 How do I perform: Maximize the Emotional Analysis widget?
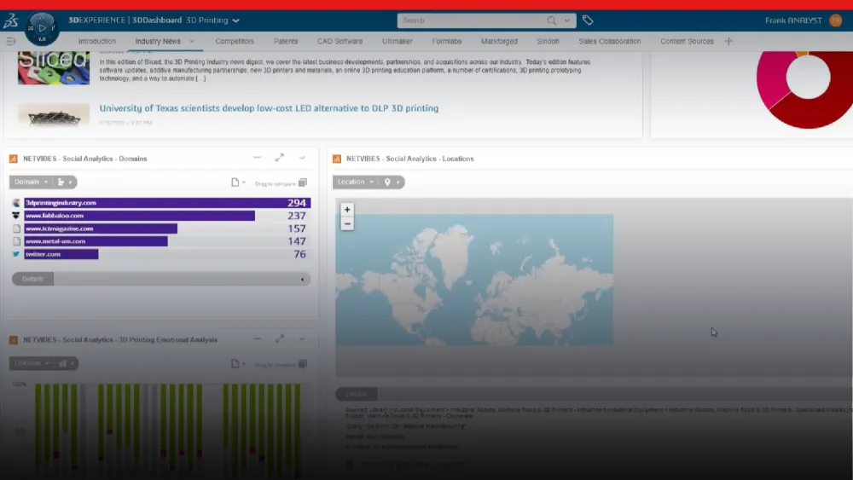[280, 338]
